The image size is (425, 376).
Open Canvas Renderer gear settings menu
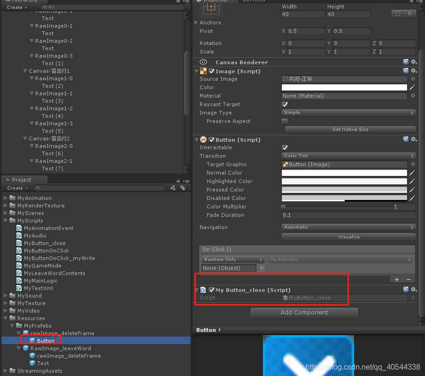pos(414,62)
